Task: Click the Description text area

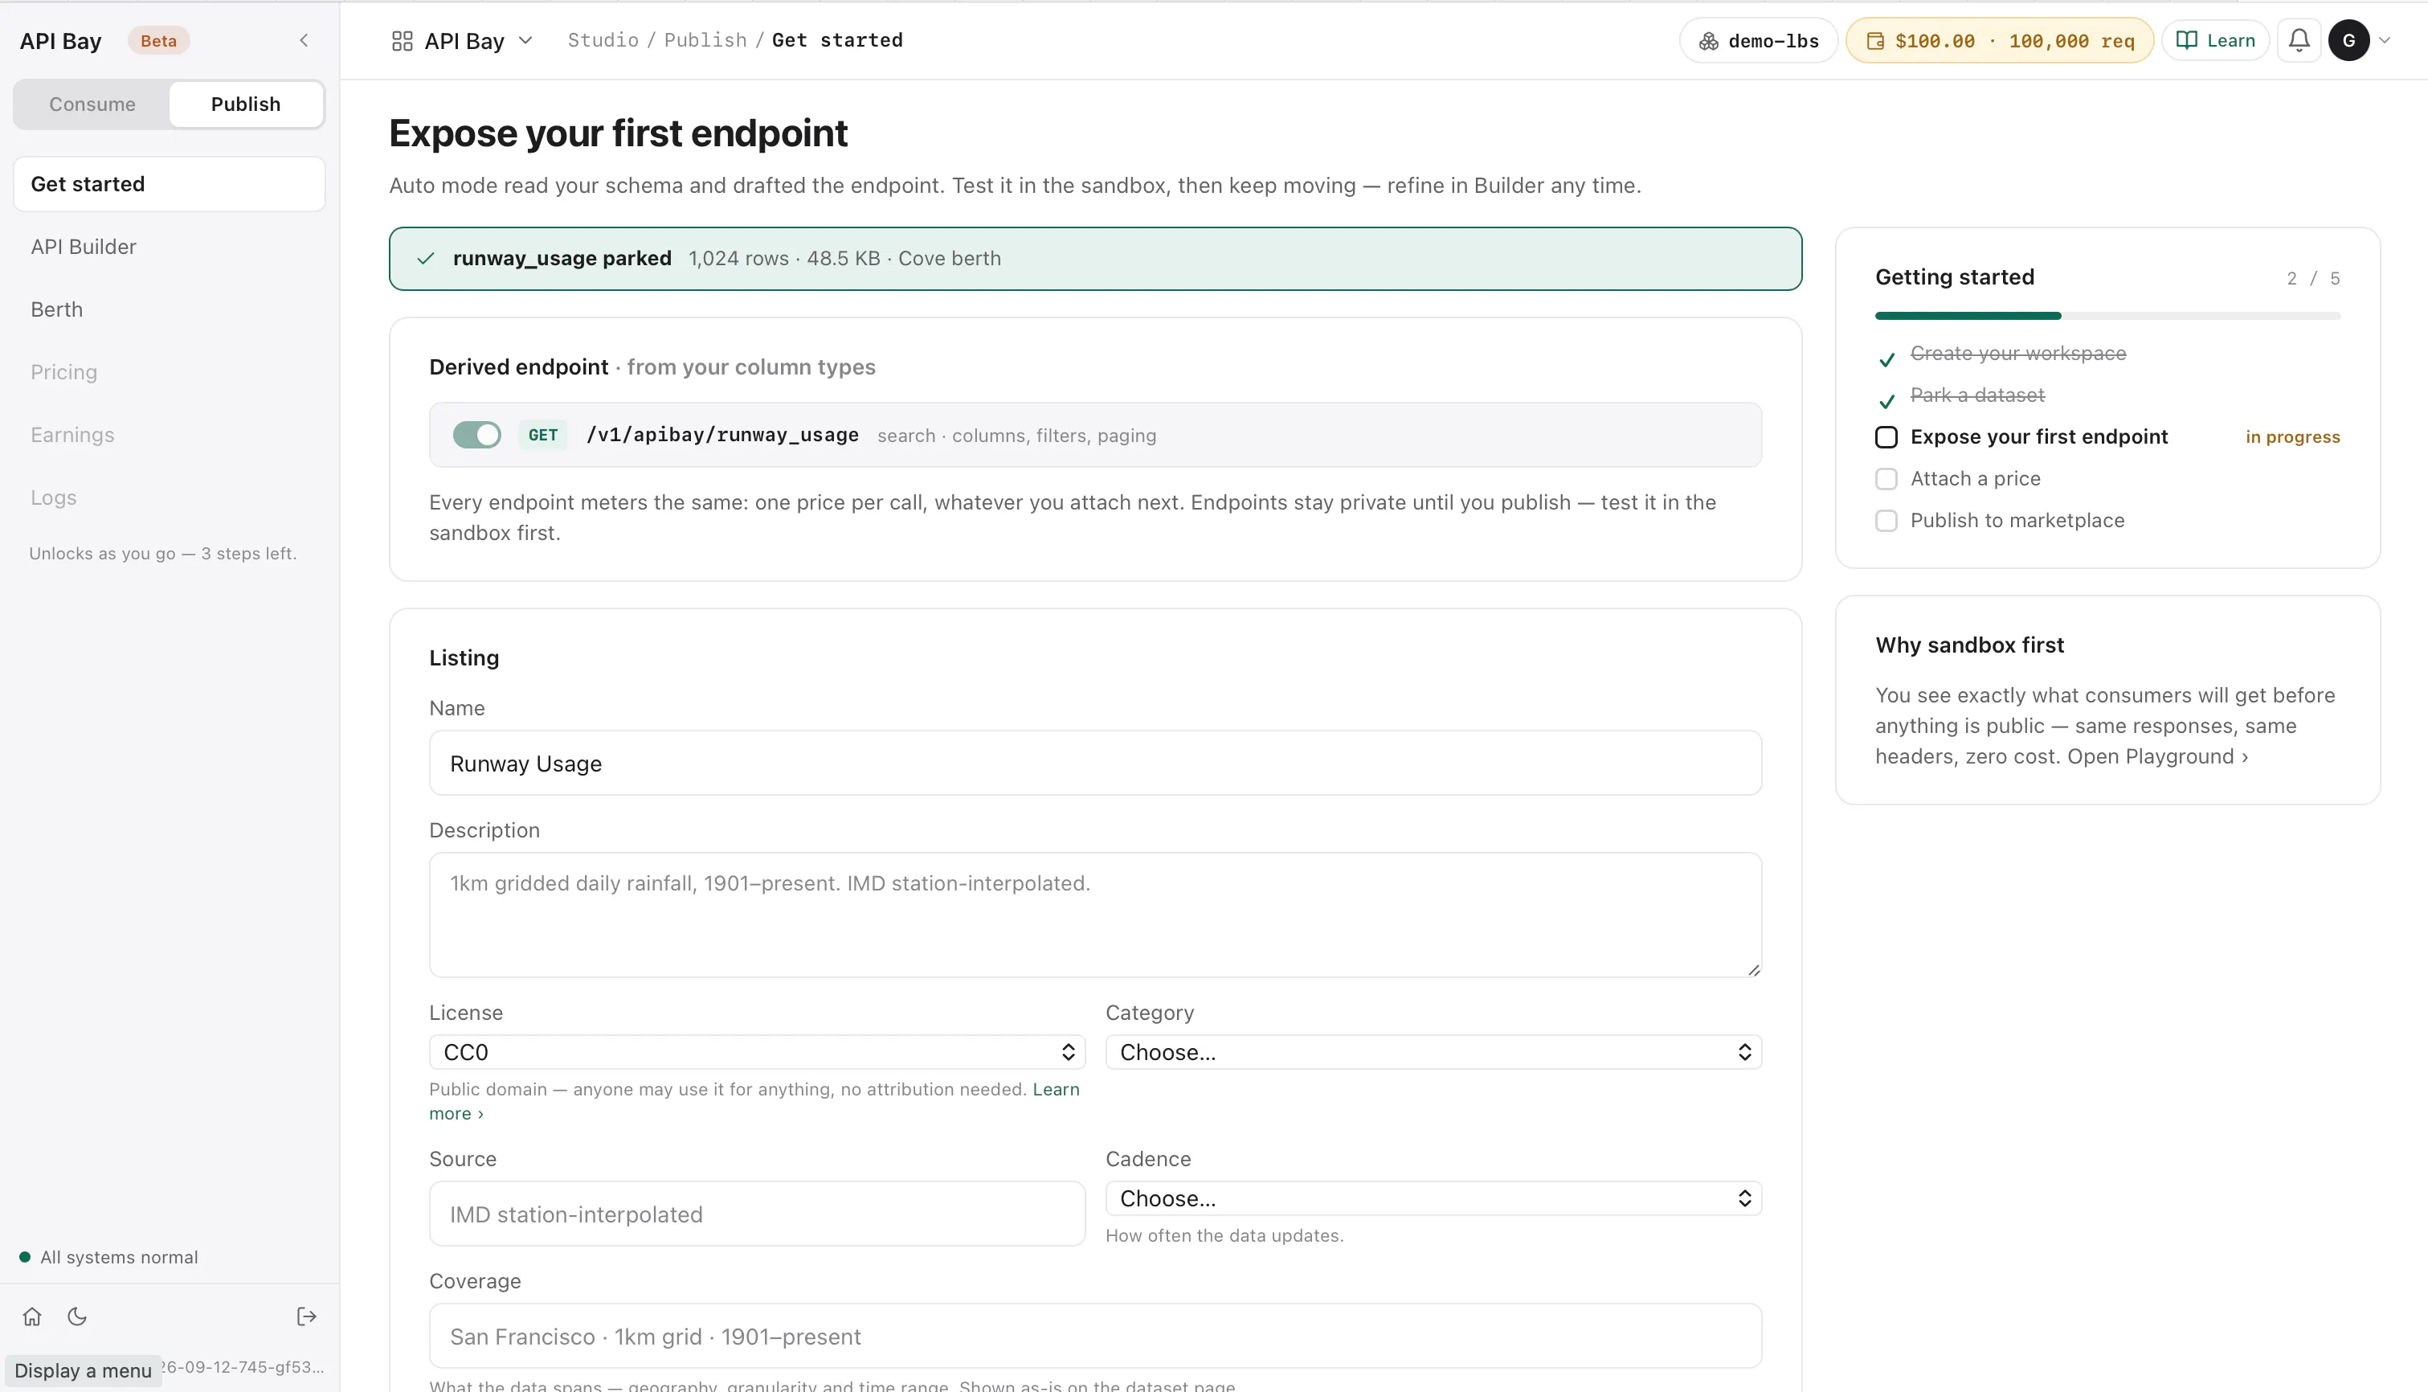Action: pyautogui.click(x=1095, y=915)
